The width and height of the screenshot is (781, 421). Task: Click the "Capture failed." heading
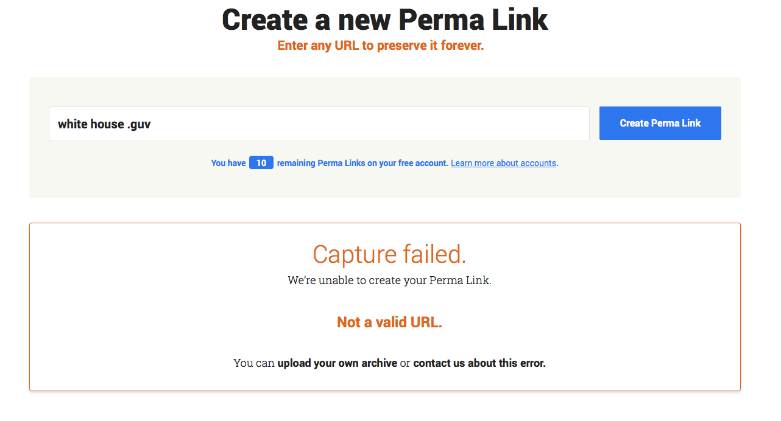point(390,254)
